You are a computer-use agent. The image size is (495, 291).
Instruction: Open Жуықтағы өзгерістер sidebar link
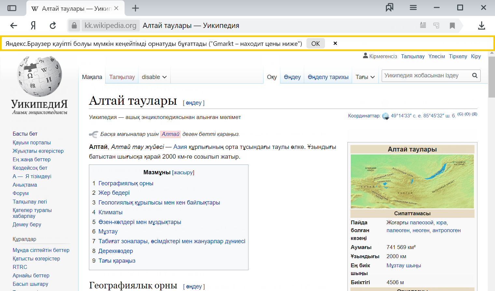(38, 151)
